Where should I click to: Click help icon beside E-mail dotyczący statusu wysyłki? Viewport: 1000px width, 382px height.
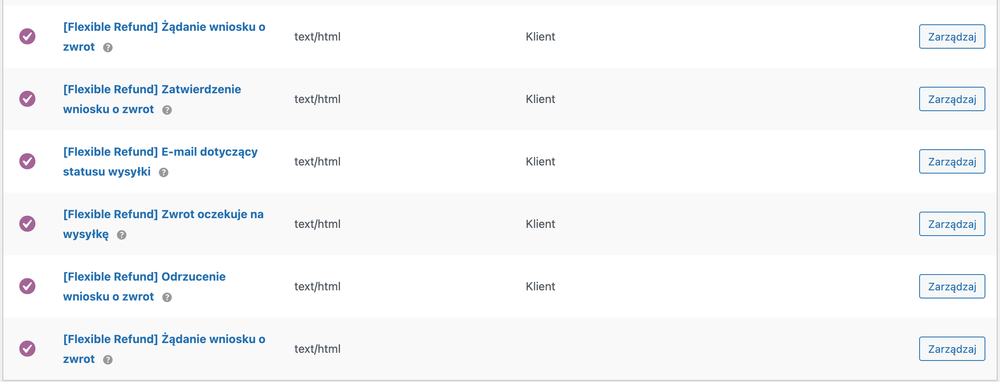pyautogui.click(x=164, y=172)
